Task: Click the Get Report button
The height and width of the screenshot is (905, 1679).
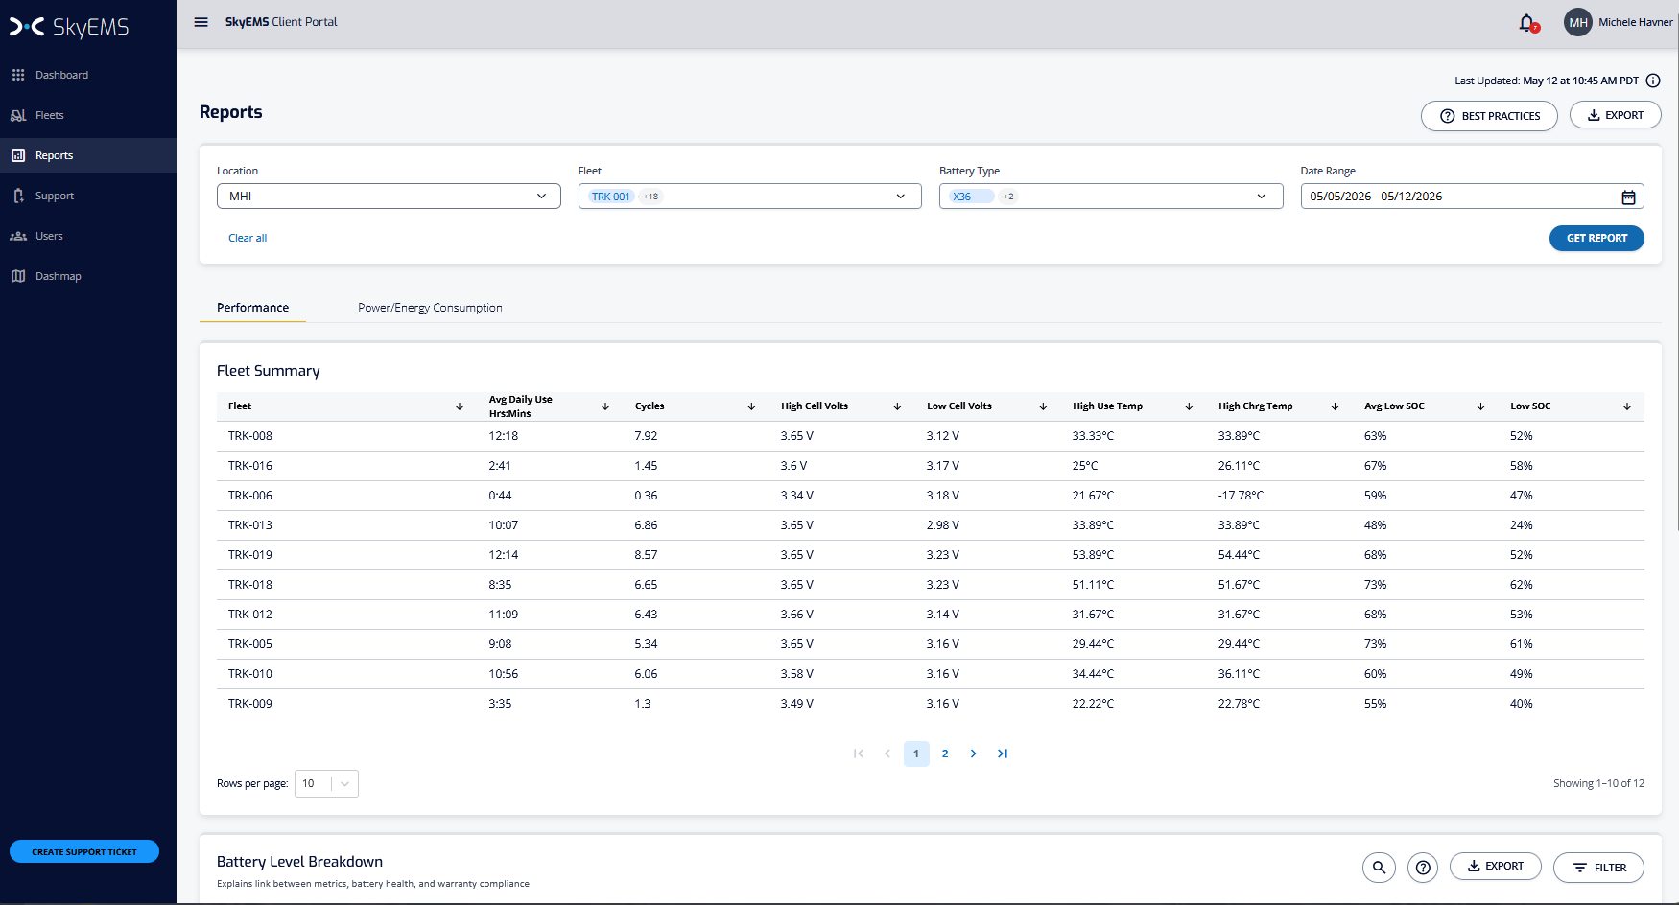Action: [x=1596, y=238]
